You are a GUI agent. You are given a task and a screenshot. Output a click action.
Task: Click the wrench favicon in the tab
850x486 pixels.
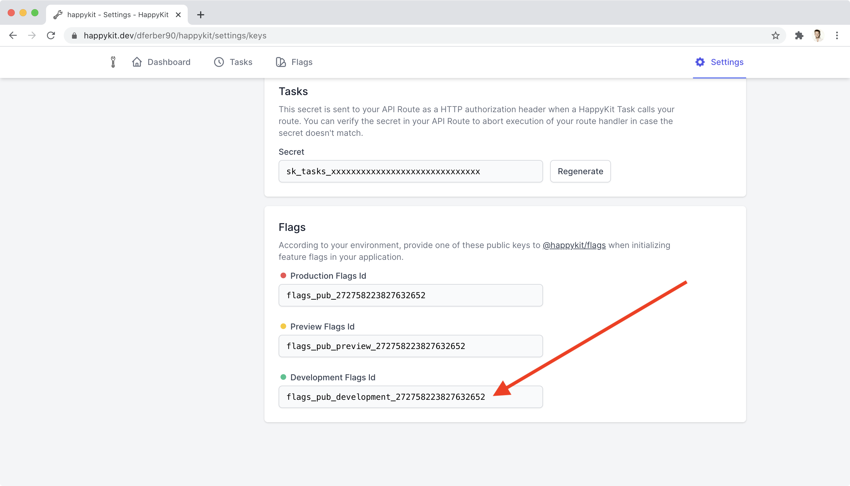click(58, 15)
